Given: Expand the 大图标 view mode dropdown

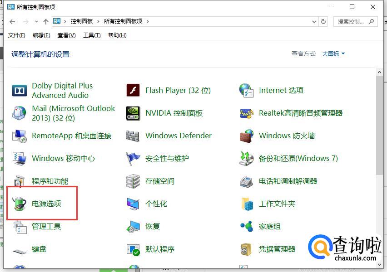Looking at the screenshot, I should tap(333, 53).
